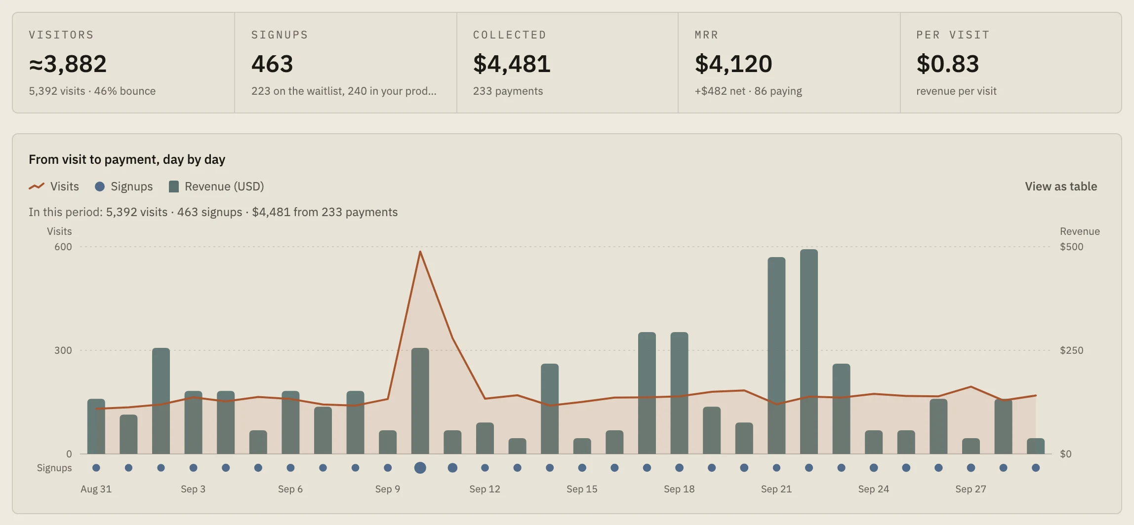1134x525 pixels.
Task: Click the last signups dot on Sep 29
Action: coord(1036,468)
